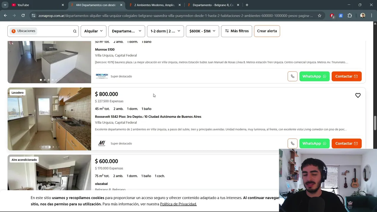Open the blue translate extension icon
The width and height of the screenshot is (377, 212).
tap(341, 16)
